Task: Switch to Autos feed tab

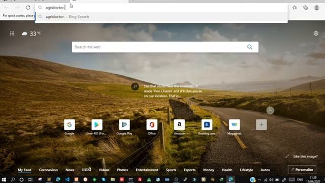Action: tap(265, 170)
